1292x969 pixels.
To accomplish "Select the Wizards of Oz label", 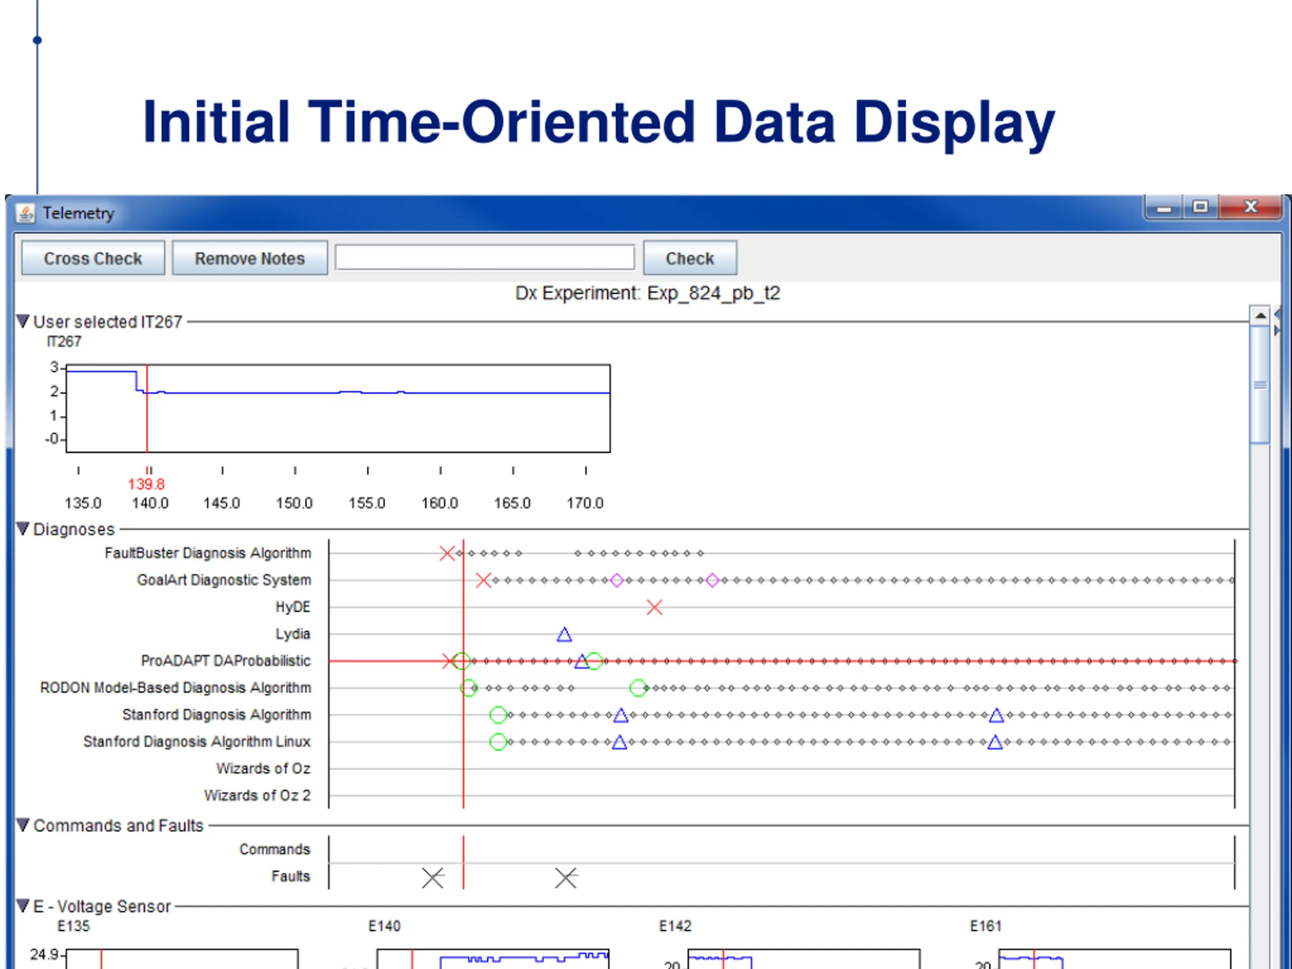I will tap(263, 768).
